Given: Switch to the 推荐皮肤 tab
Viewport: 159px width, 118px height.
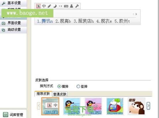Looking at the screenshot, I should (43, 94).
